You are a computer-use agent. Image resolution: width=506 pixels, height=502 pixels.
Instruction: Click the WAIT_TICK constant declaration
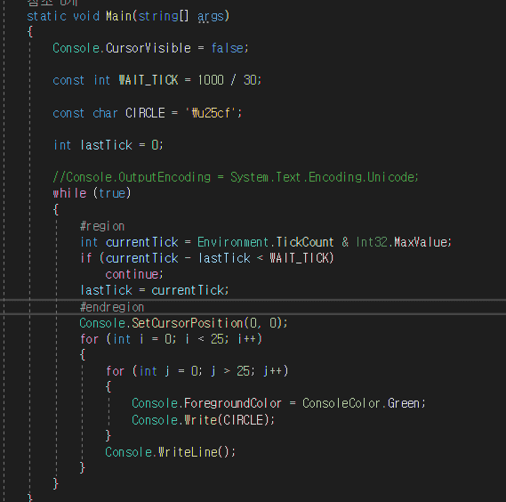(157, 80)
